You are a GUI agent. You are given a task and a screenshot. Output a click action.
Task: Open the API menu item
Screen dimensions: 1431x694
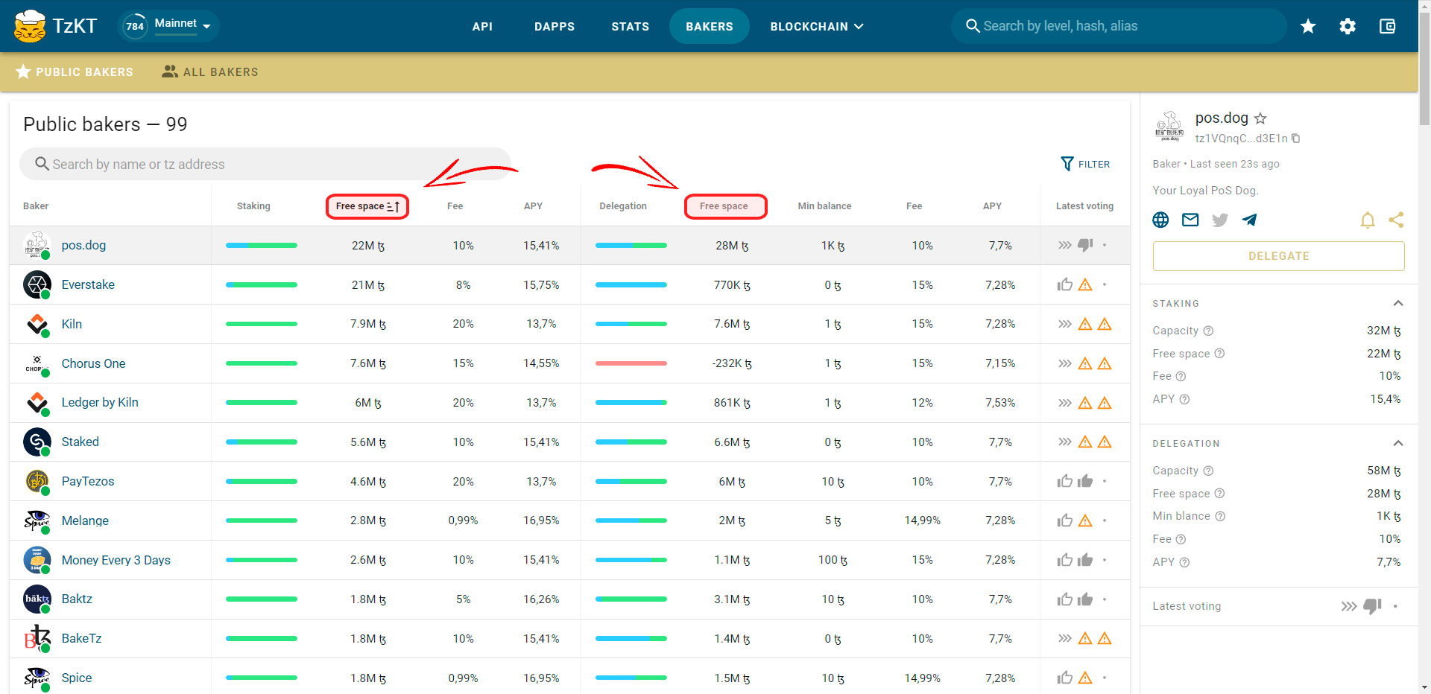(482, 26)
